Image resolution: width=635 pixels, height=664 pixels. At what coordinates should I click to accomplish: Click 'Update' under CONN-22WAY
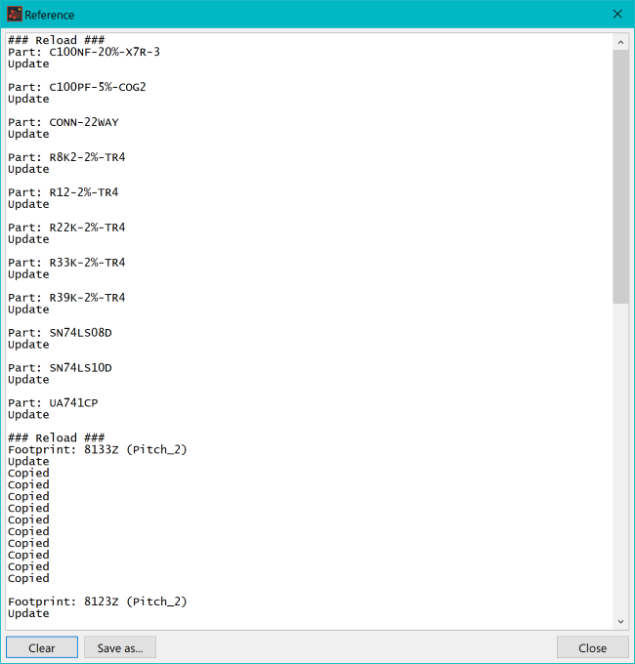point(28,134)
